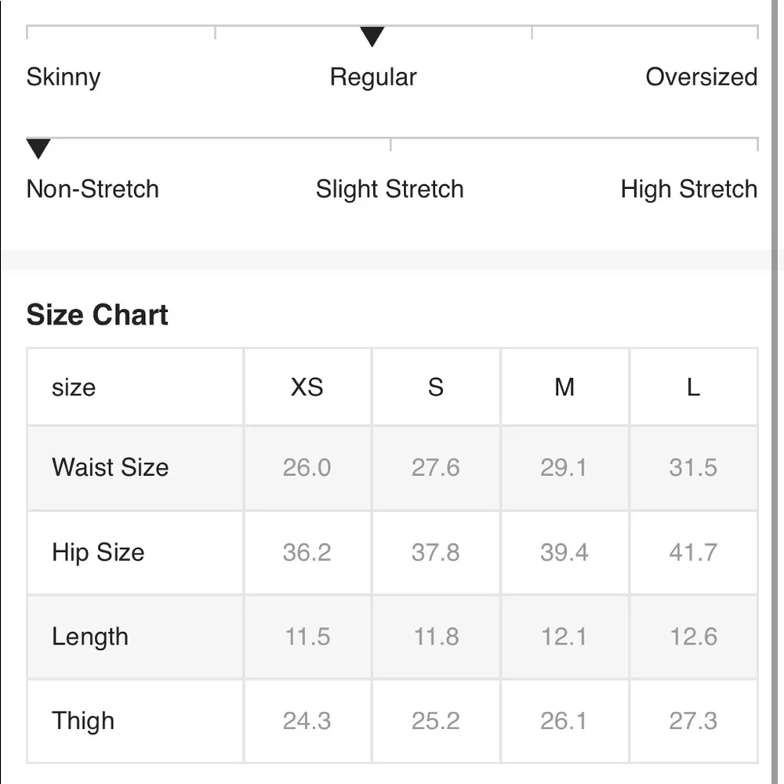Click the stretch slider triangle marker above Non-Stretch

click(38, 148)
